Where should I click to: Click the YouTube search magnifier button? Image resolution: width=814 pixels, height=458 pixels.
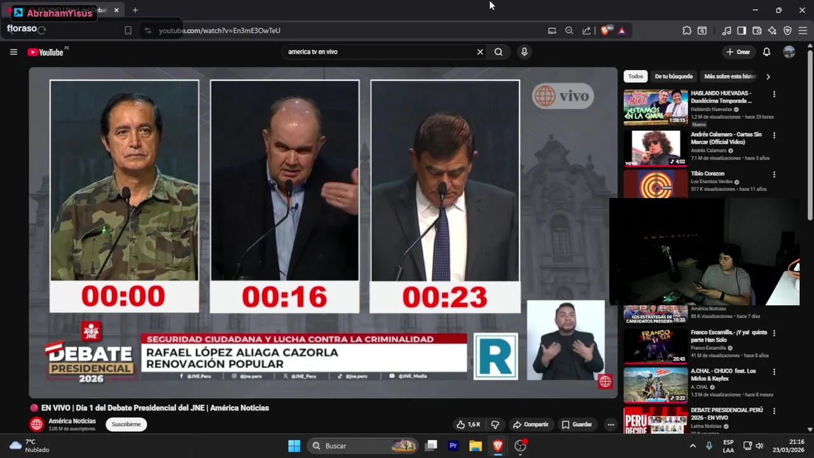coord(499,52)
